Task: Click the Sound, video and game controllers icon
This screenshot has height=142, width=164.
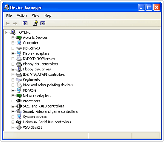Action: click(19, 111)
